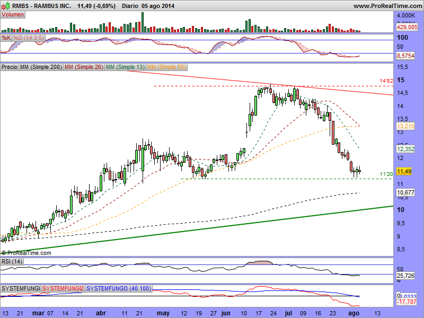The width and height of the screenshot is (424, 318).
Task: Click the candlestick chart icon beside RMBS
Action: click(x=6, y=6)
